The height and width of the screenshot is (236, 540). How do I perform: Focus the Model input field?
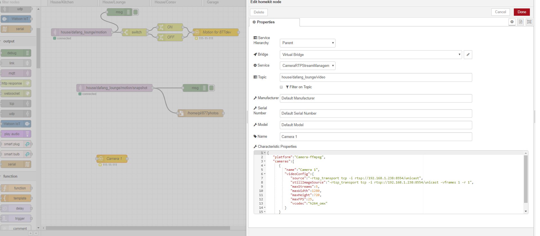tap(376, 125)
